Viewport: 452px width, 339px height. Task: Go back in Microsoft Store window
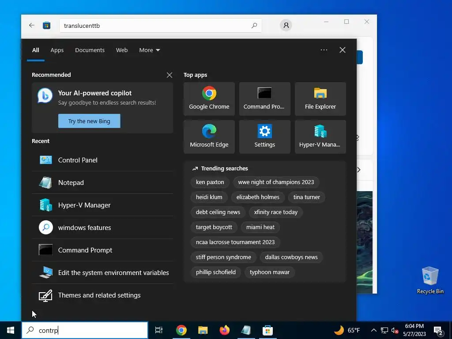point(32,25)
